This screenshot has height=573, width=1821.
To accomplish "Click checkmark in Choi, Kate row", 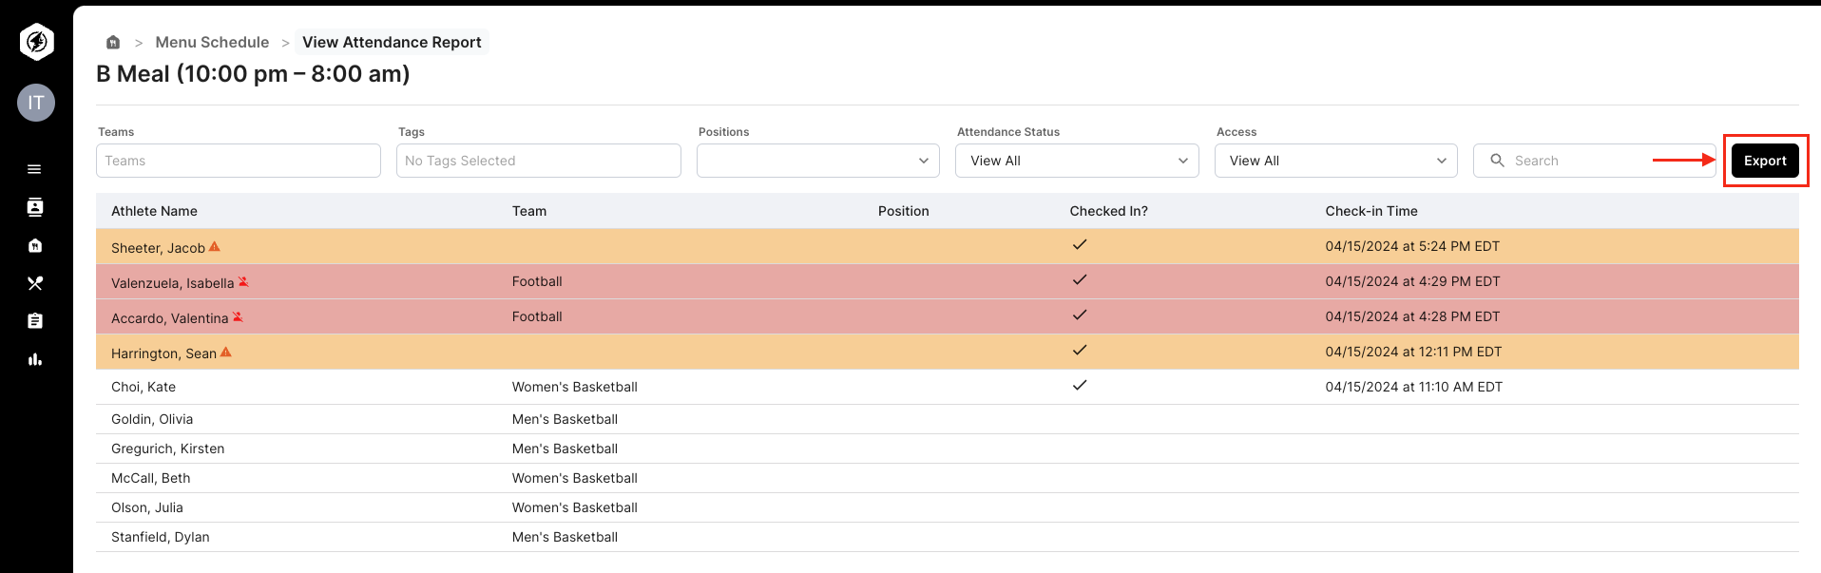I will click(1080, 385).
